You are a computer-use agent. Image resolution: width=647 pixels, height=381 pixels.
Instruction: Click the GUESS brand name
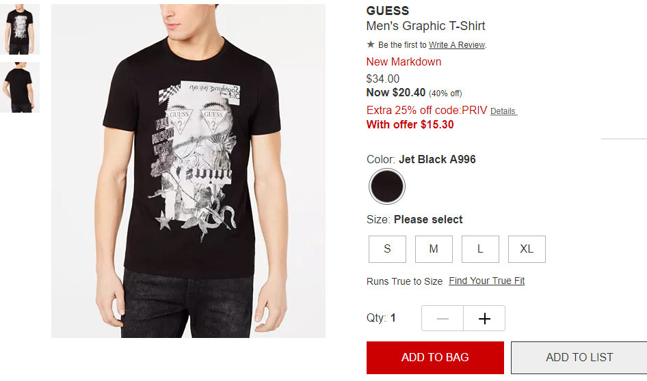[388, 11]
